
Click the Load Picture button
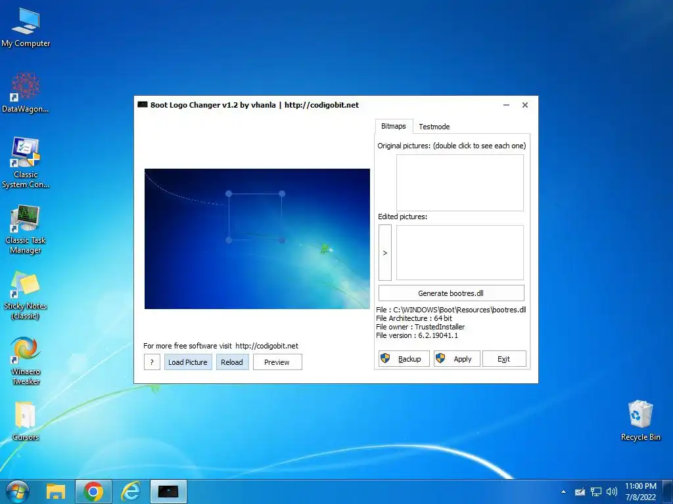pyautogui.click(x=188, y=362)
